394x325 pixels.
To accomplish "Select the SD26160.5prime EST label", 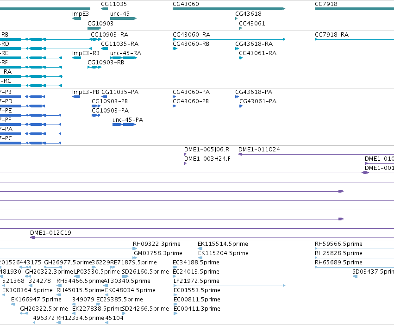I will [145, 272].
